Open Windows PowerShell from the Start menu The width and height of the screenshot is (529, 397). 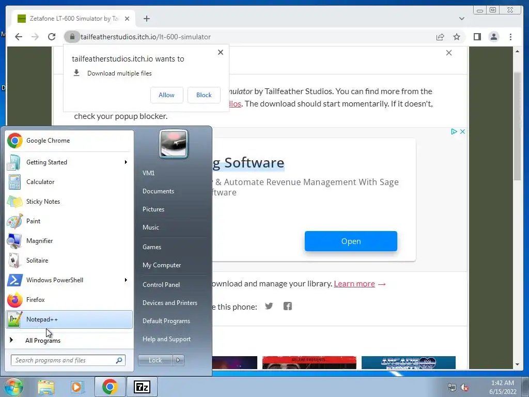click(x=69, y=280)
